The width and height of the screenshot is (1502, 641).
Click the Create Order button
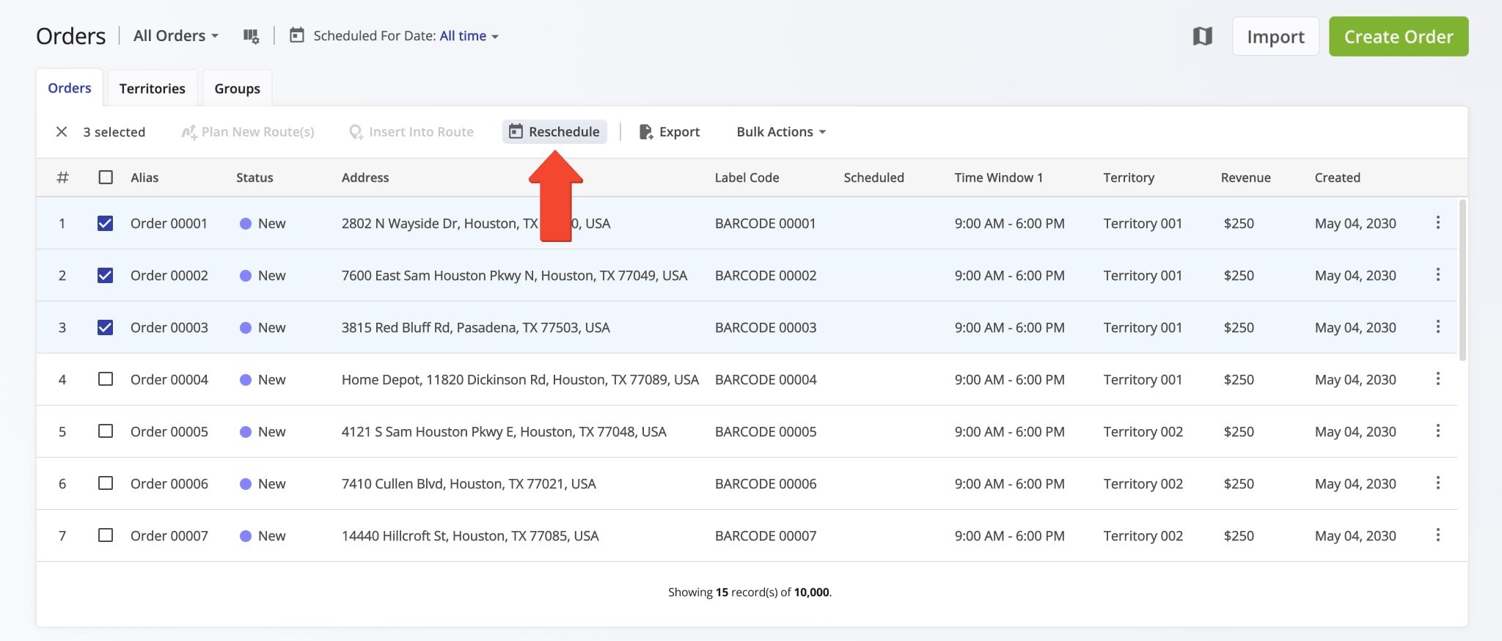click(1399, 37)
